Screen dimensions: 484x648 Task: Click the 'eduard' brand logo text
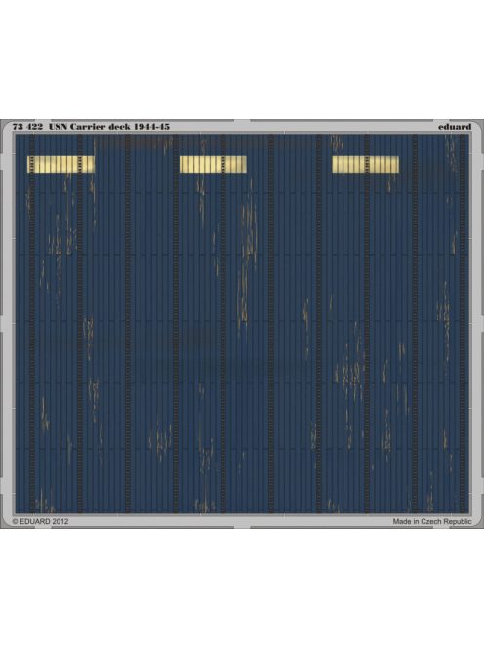[455, 127]
